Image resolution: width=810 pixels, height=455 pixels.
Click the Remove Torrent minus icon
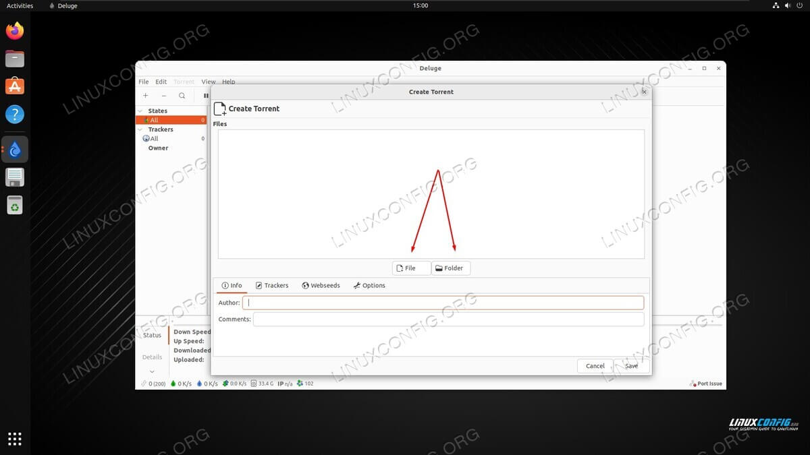pyautogui.click(x=164, y=96)
